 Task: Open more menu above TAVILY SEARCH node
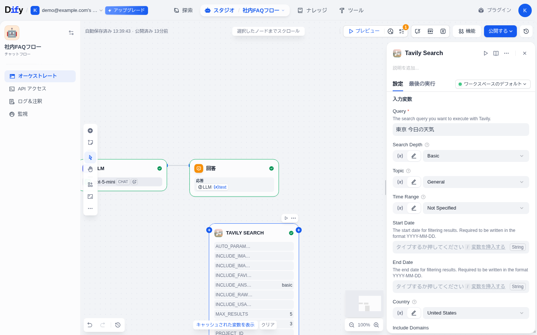tap(293, 218)
